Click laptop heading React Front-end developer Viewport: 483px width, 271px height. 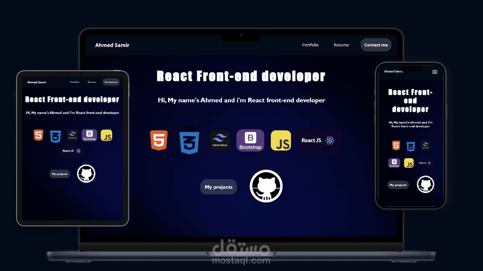pos(241,76)
